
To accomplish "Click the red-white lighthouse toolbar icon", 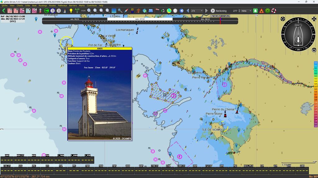I will 40,11.
